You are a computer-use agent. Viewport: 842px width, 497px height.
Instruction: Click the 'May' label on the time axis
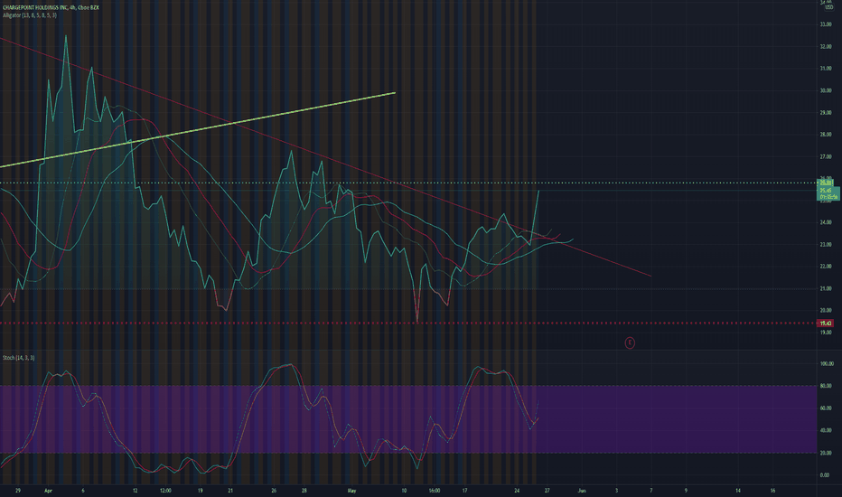tap(351, 491)
